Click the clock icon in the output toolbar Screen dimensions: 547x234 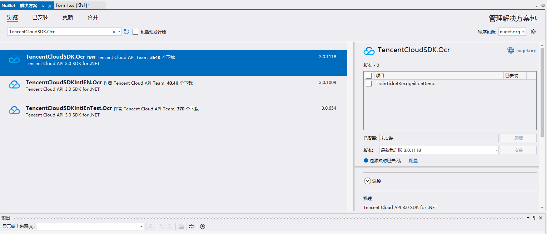pos(203,226)
